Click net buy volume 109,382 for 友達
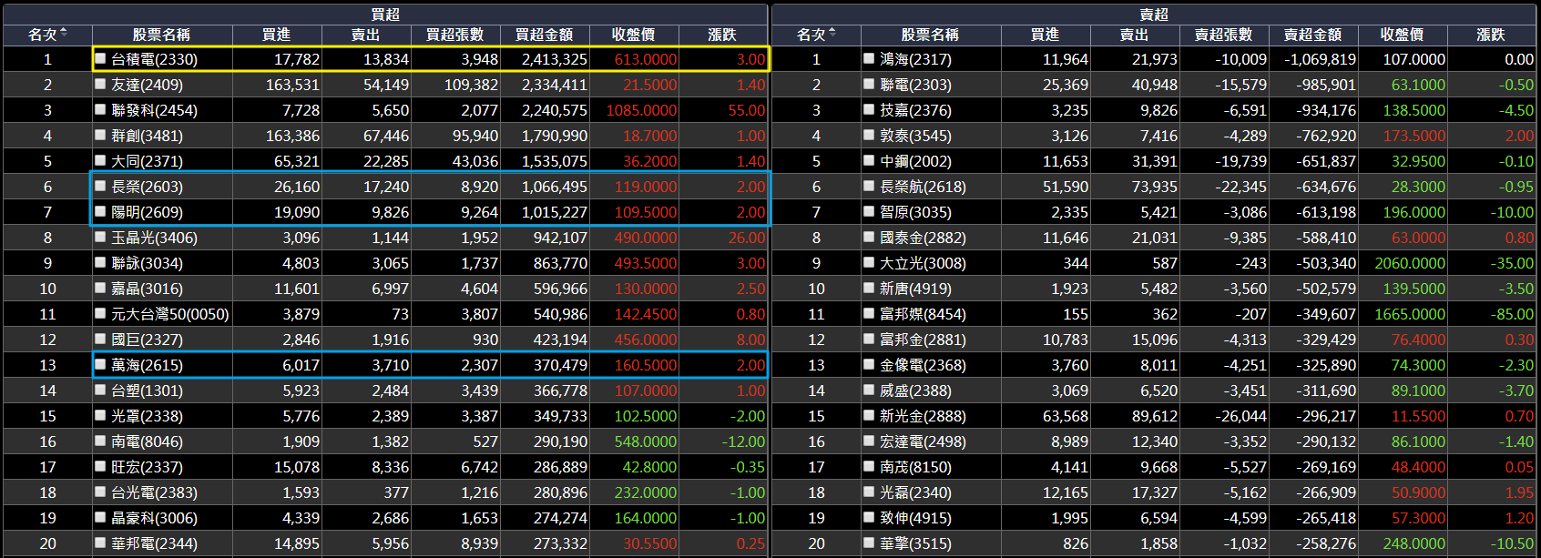 click(472, 85)
